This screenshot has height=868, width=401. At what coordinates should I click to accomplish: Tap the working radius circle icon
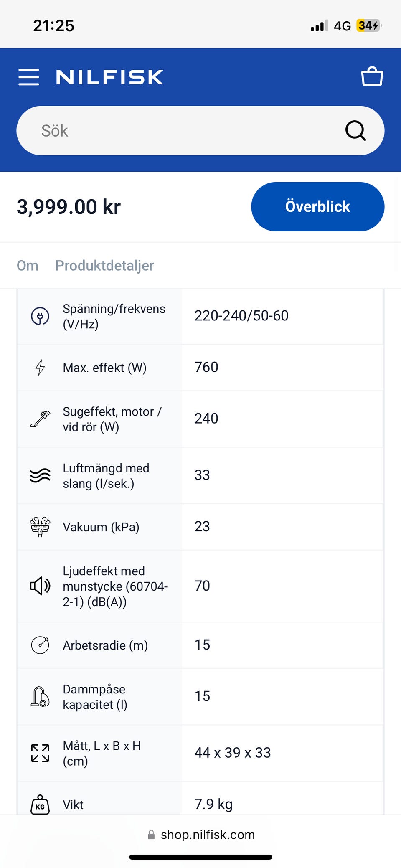pos(40,645)
